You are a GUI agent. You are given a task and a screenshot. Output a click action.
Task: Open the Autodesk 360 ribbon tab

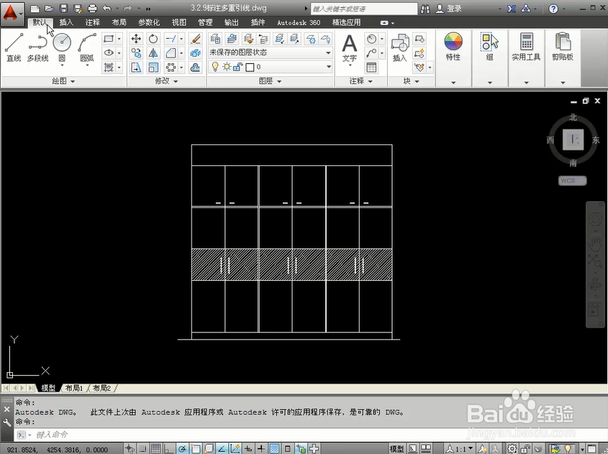click(299, 22)
